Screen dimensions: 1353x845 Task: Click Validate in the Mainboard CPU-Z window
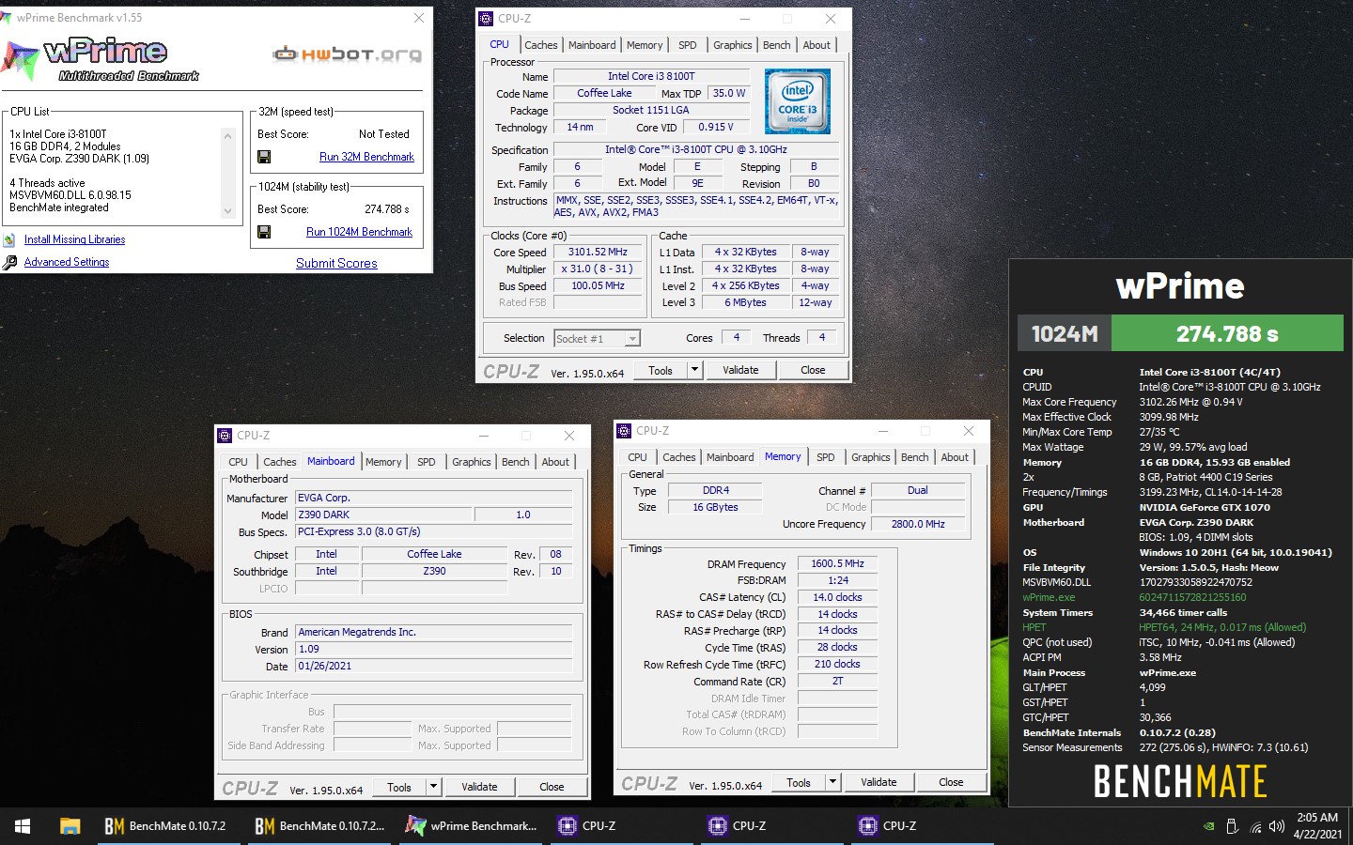479,787
